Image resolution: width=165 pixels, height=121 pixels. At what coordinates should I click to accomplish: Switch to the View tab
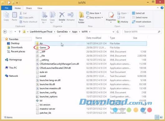pyautogui.click(x=40, y=8)
